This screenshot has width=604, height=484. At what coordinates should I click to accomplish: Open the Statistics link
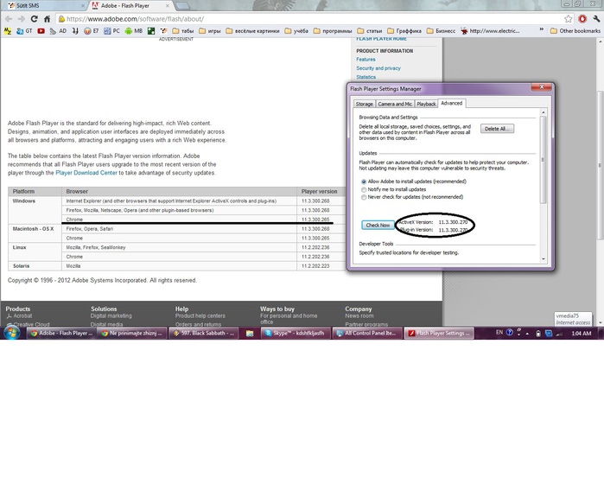366,77
